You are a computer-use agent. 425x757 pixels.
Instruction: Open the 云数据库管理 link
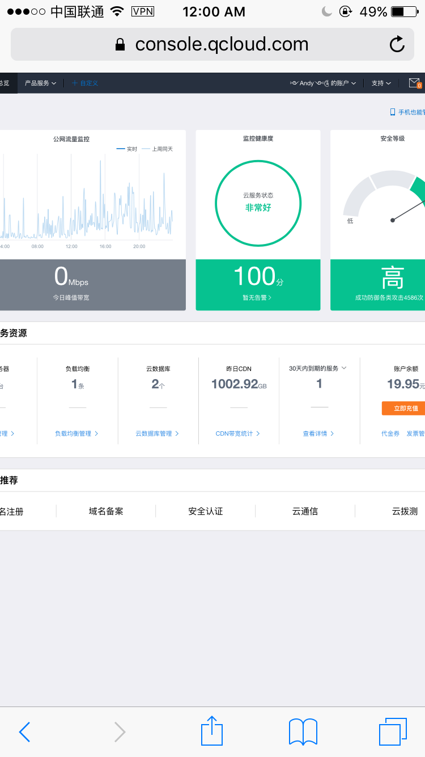tap(157, 434)
